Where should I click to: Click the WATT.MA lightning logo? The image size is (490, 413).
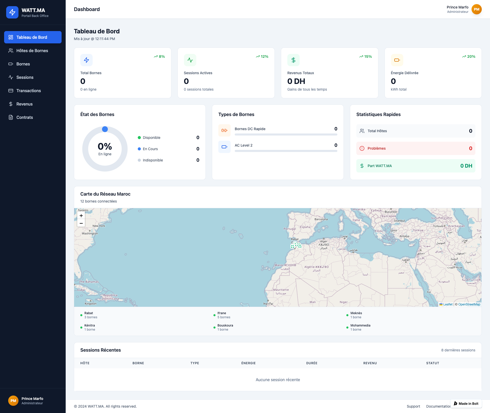coord(12,12)
